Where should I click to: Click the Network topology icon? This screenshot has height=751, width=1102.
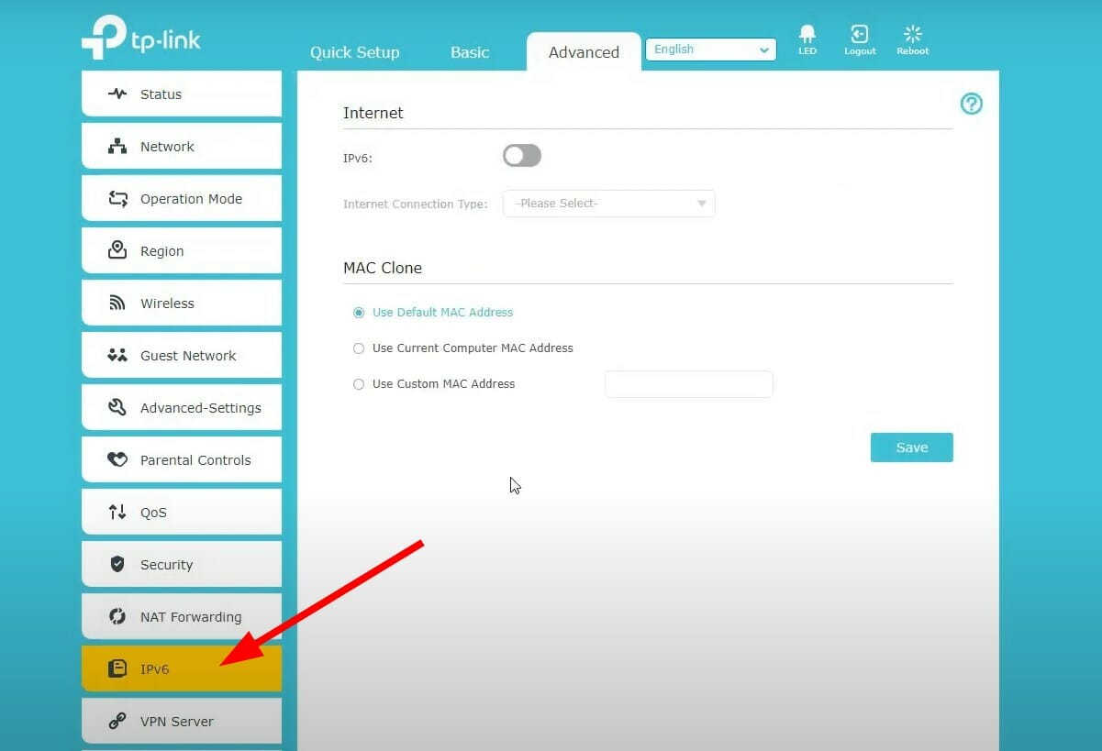click(x=117, y=146)
